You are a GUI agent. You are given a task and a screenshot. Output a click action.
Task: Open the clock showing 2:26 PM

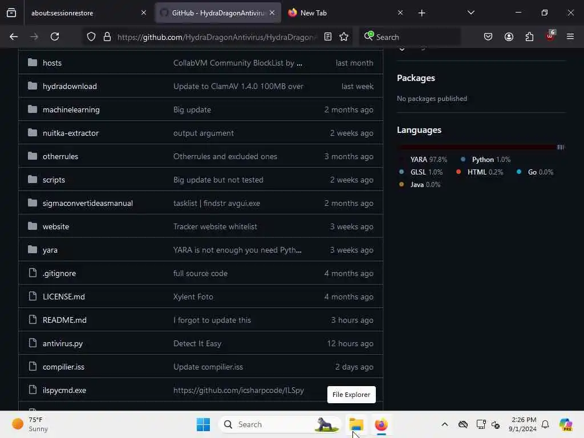523,424
